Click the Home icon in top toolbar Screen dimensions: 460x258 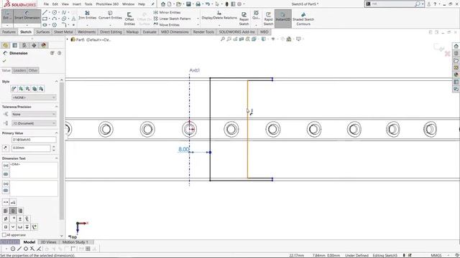point(163,4)
